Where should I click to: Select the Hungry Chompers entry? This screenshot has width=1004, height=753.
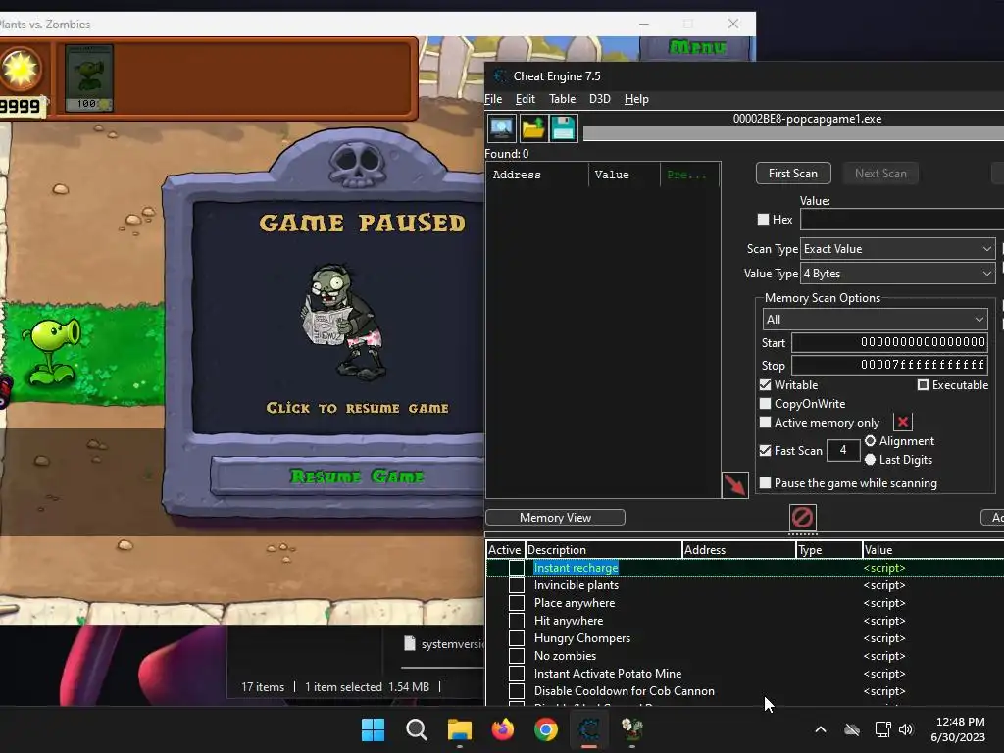[x=582, y=637]
